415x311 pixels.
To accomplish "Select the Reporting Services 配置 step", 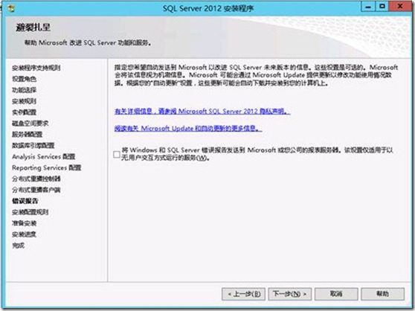I will [x=47, y=168].
